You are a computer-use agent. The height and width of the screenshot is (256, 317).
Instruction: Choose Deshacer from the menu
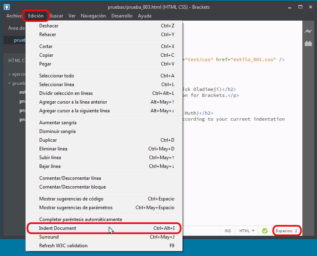[104, 26]
